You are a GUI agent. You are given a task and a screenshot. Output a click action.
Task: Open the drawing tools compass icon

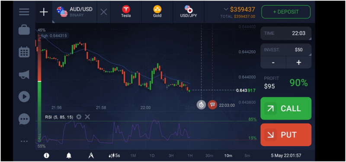pyautogui.click(x=91, y=156)
